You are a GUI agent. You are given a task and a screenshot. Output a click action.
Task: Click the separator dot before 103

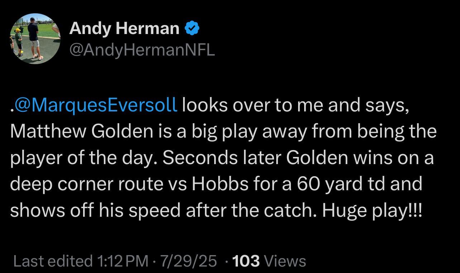tap(226, 261)
